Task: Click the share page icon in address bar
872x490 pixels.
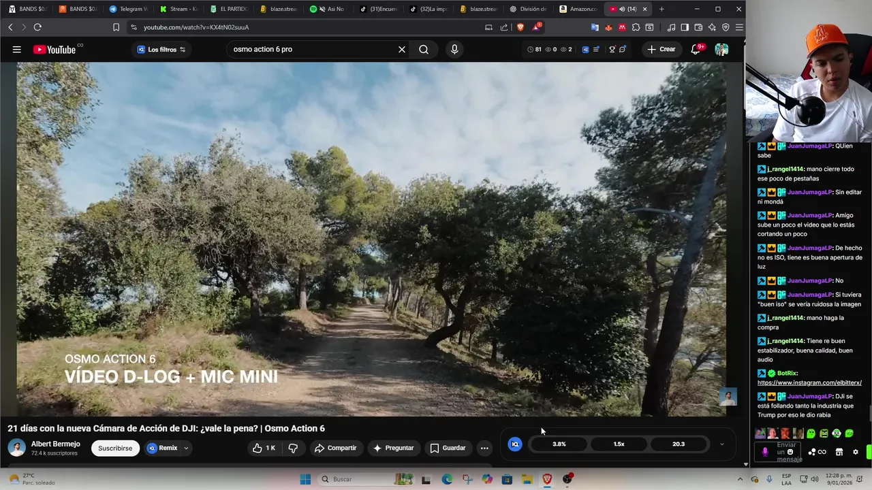Action: click(x=504, y=27)
